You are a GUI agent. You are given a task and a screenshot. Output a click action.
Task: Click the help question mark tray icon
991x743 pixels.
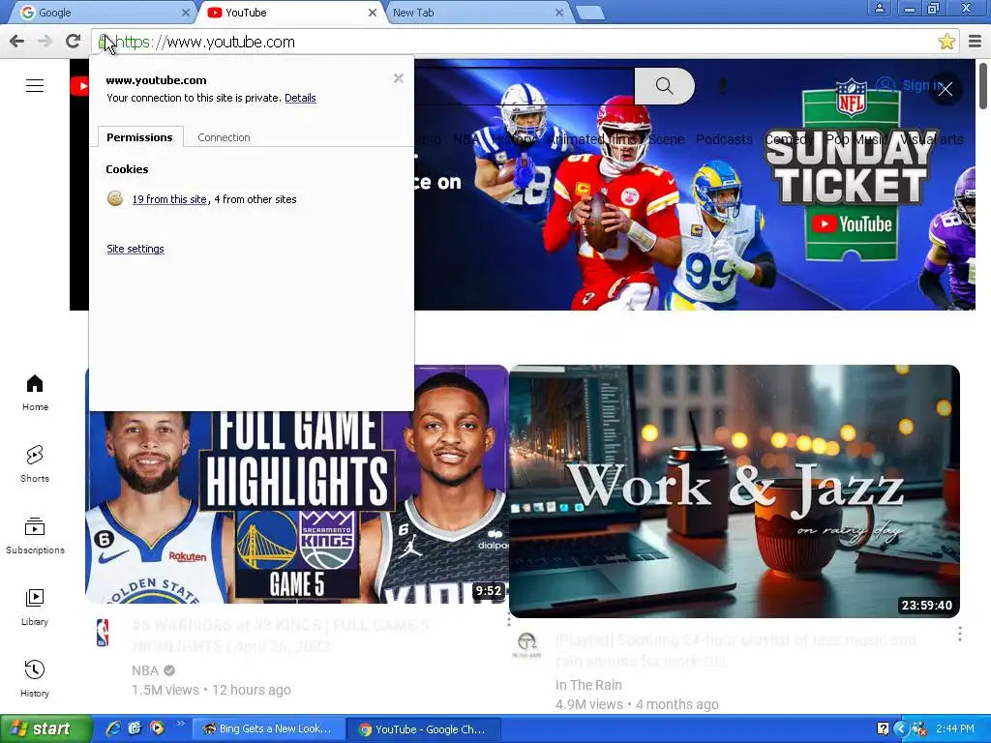pos(883,729)
